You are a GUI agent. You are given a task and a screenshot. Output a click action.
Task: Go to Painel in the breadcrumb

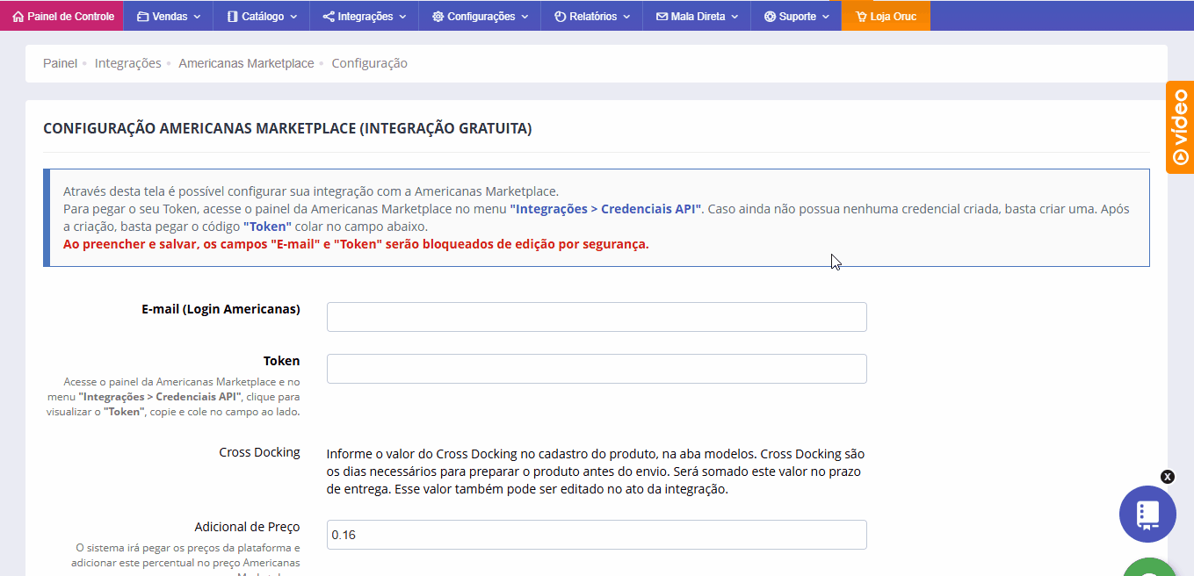coord(60,63)
